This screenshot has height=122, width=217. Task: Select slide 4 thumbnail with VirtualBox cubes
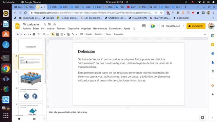coord(31,94)
